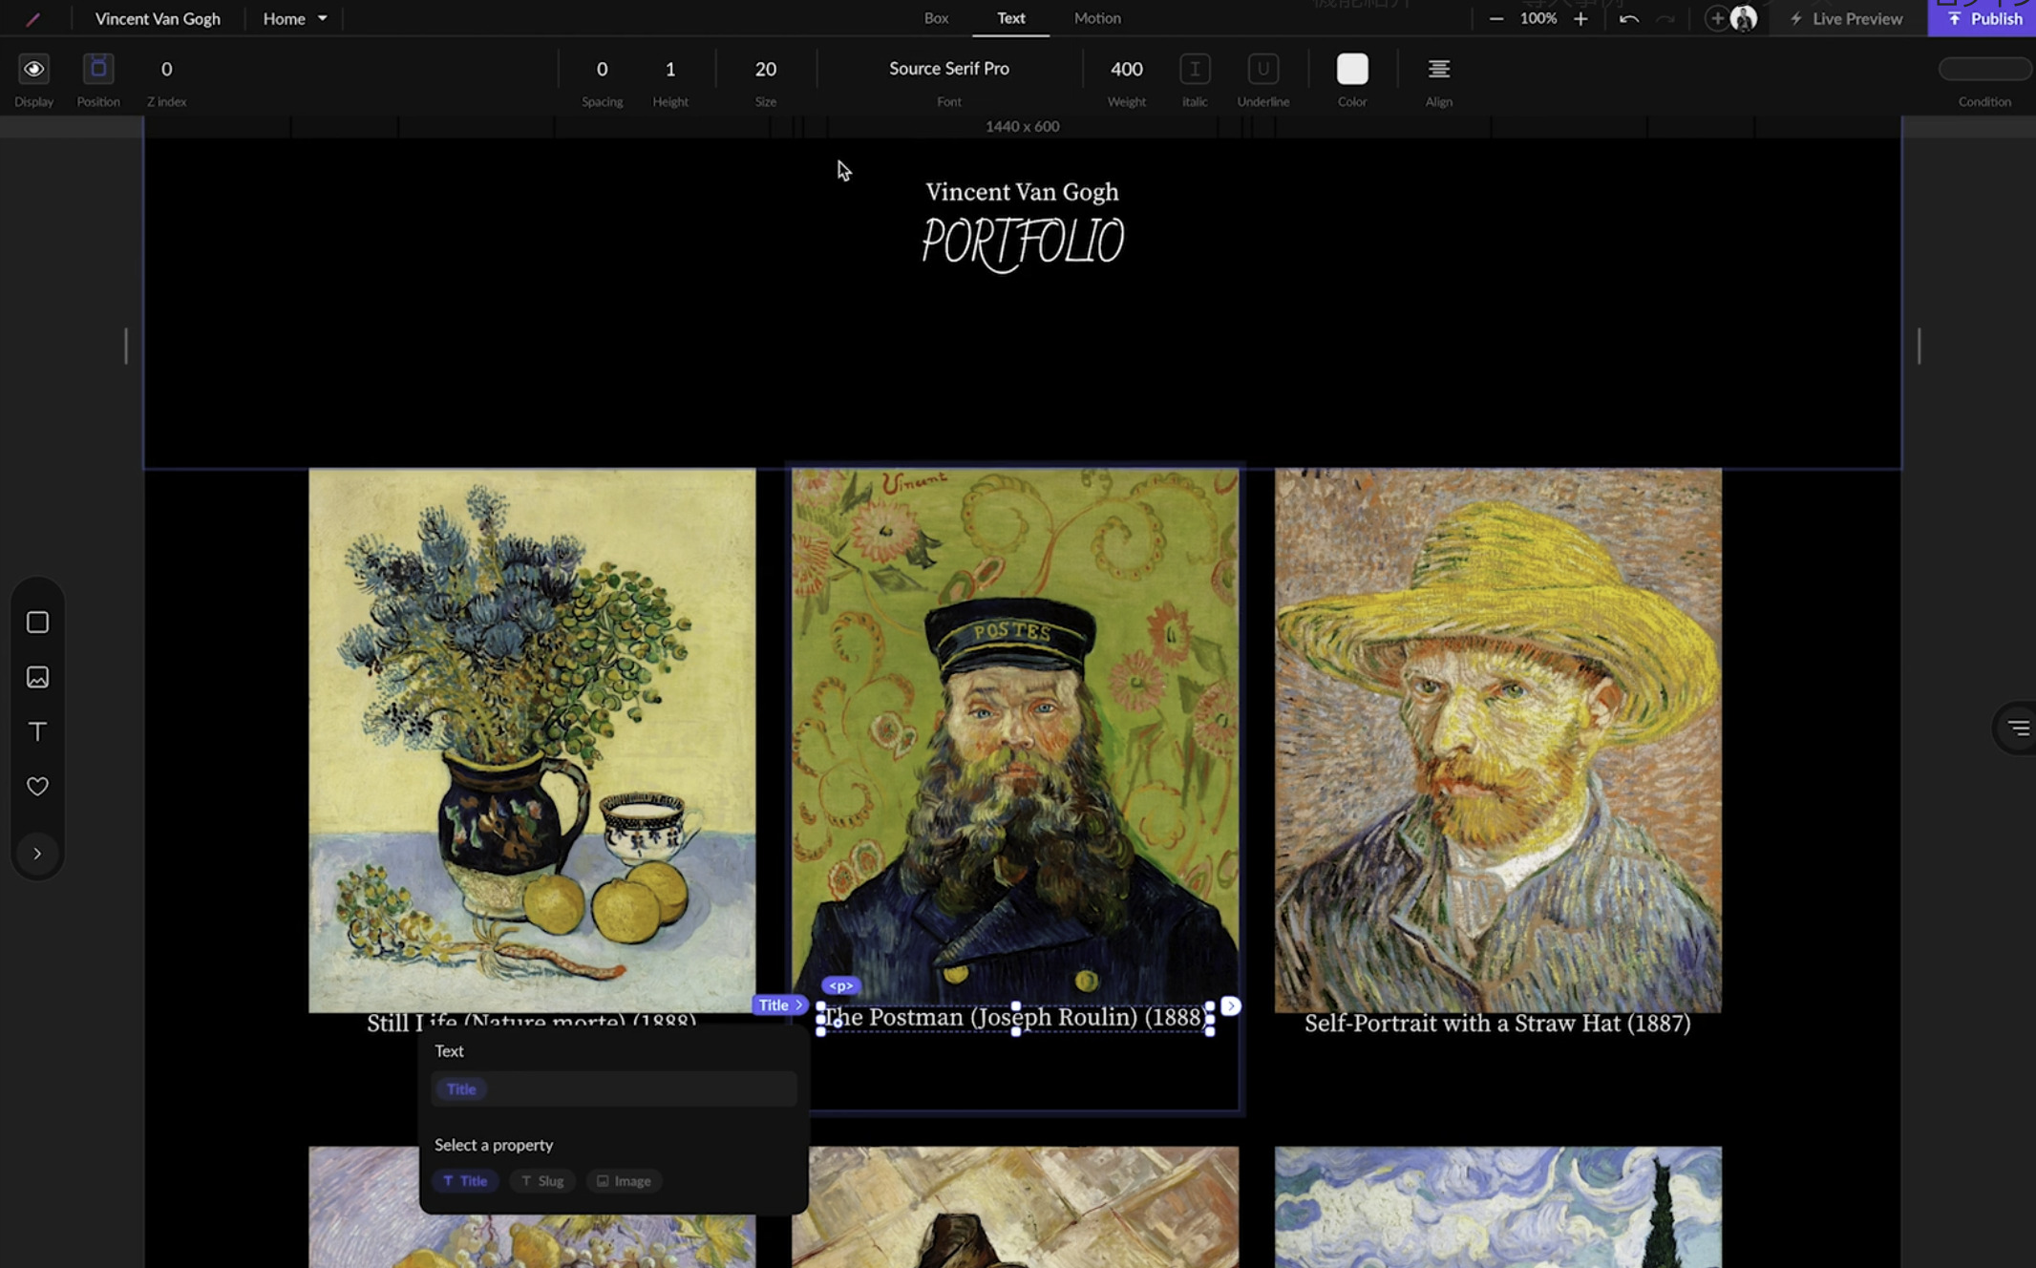
Task: Click the Condition field
Action: tap(1984, 69)
